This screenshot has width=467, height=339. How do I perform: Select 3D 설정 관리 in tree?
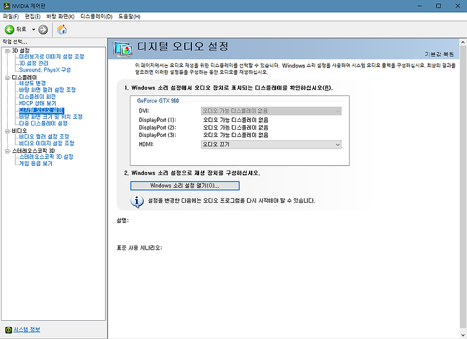tap(34, 63)
